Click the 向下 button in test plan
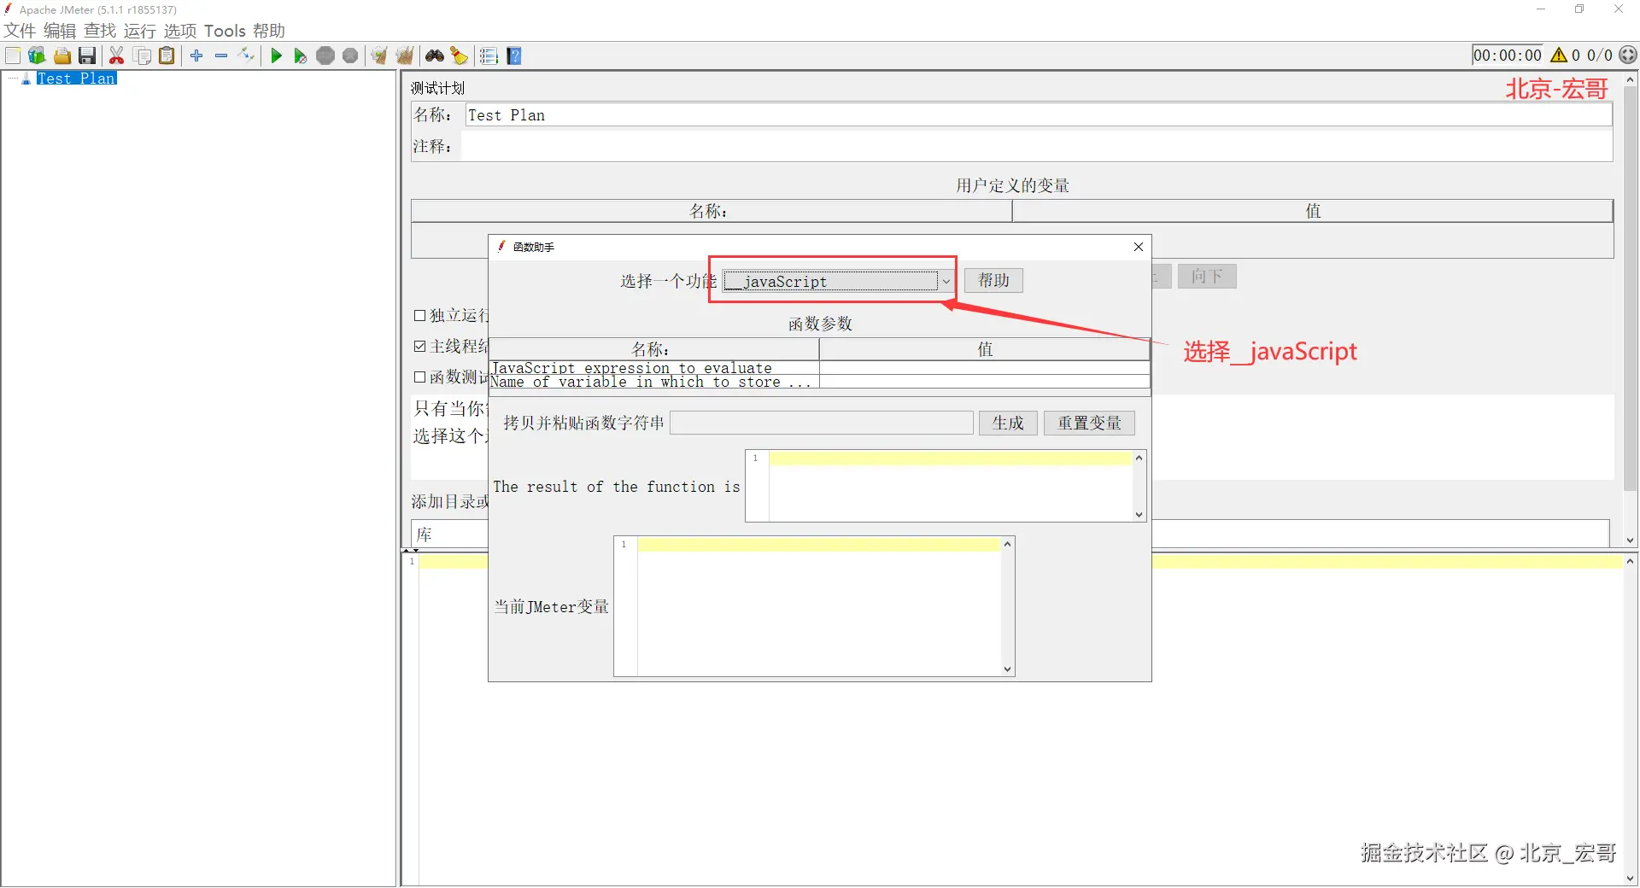The width and height of the screenshot is (1640, 888). (1207, 277)
